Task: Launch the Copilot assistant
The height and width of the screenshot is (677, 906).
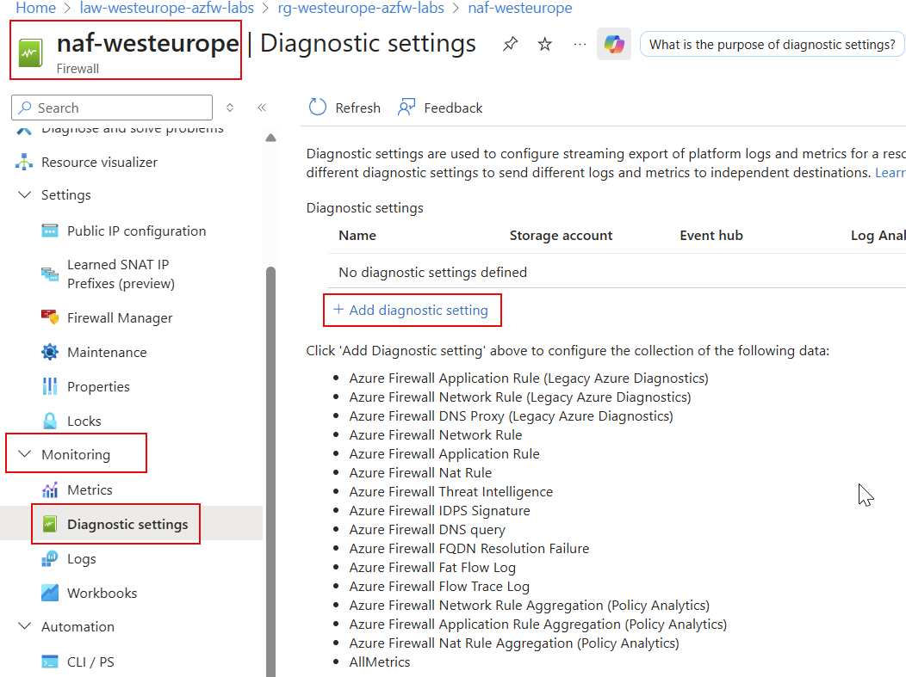Action: [x=614, y=43]
